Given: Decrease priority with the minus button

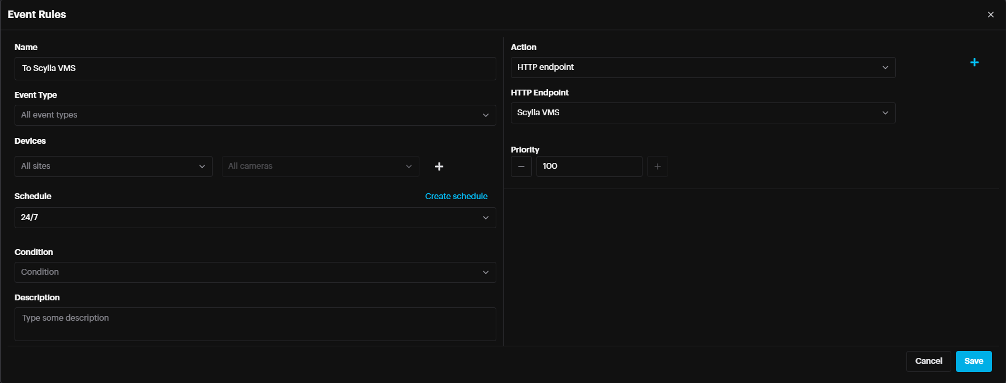Looking at the screenshot, I should [x=521, y=166].
